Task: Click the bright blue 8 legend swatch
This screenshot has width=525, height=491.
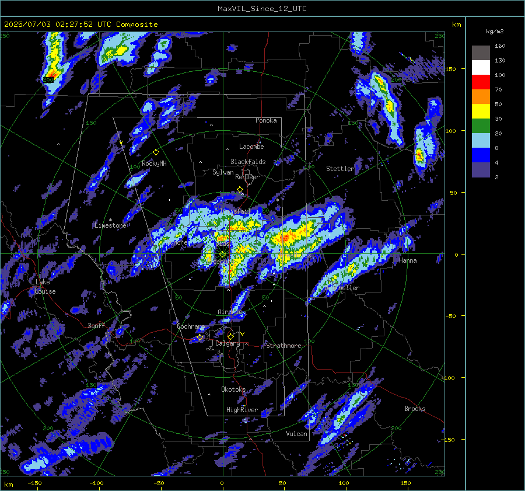Action: point(481,155)
